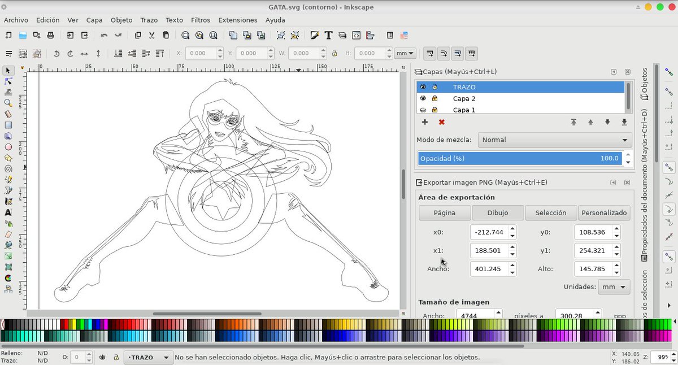Viewport: 678px width, 365px height.
Task: Select the Eraser tool
Action: [x=8, y=234]
